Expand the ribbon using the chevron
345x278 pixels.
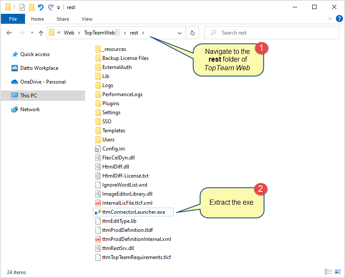[329, 19]
